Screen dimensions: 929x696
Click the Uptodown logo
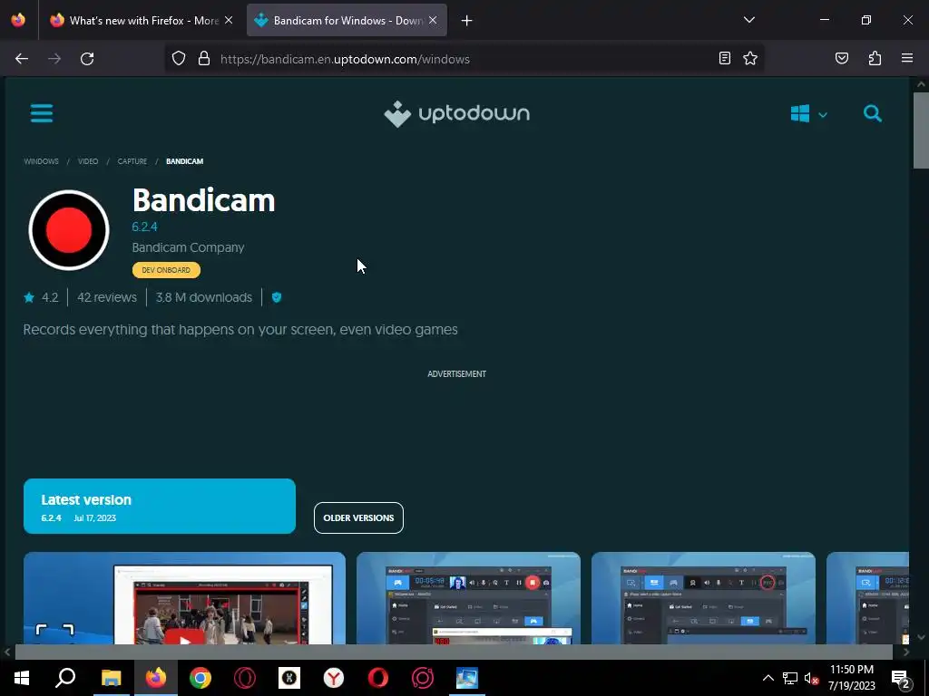pyautogui.click(x=457, y=113)
